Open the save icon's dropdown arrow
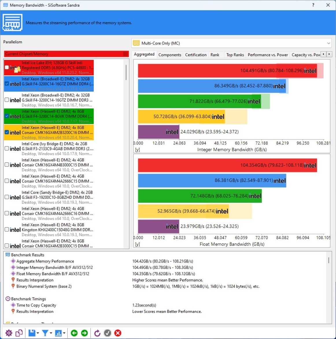Viewport: 336px width, 339px height. 38,333
